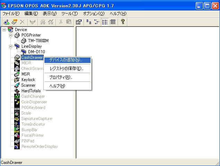Open the ツール(T) menu
Viewport: 220px width, 166px height.
coord(69,14)
